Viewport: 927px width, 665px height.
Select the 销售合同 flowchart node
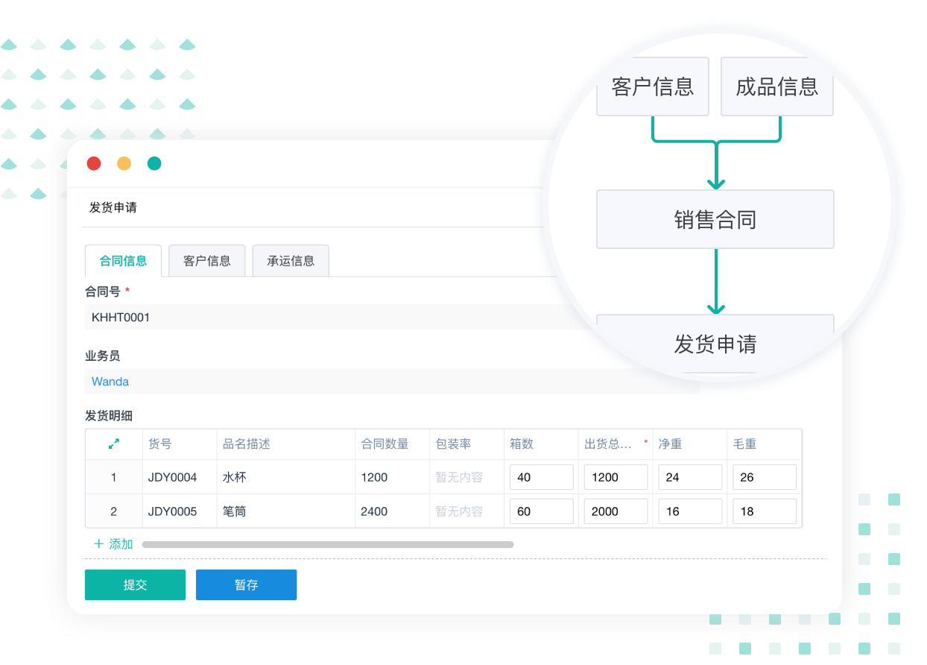[715, 220]
